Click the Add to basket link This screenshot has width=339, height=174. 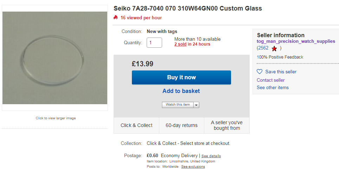181,91
